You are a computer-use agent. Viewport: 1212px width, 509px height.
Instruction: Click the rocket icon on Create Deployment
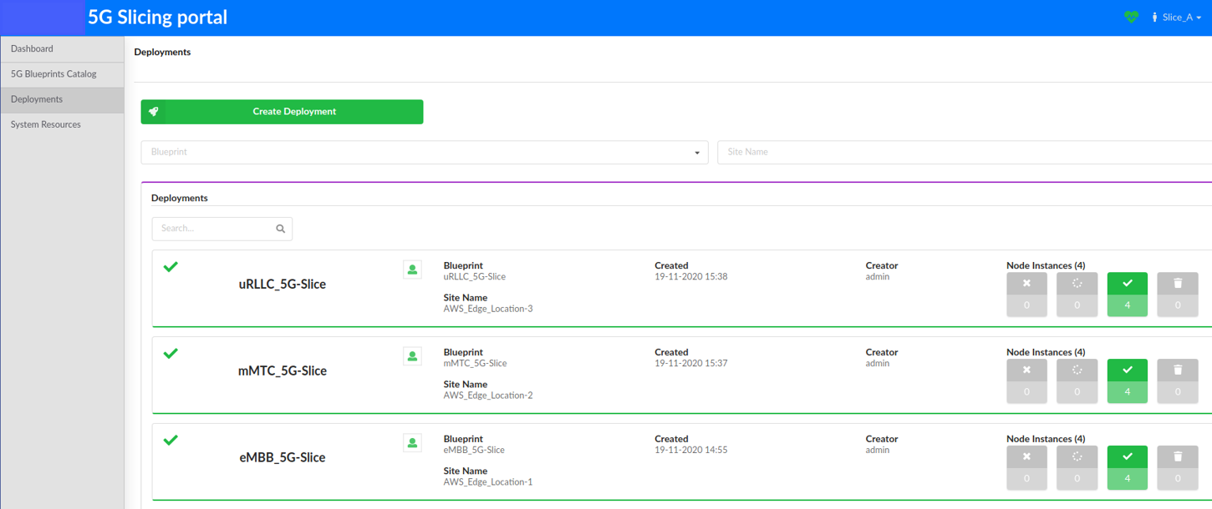[x=154, y=112]
